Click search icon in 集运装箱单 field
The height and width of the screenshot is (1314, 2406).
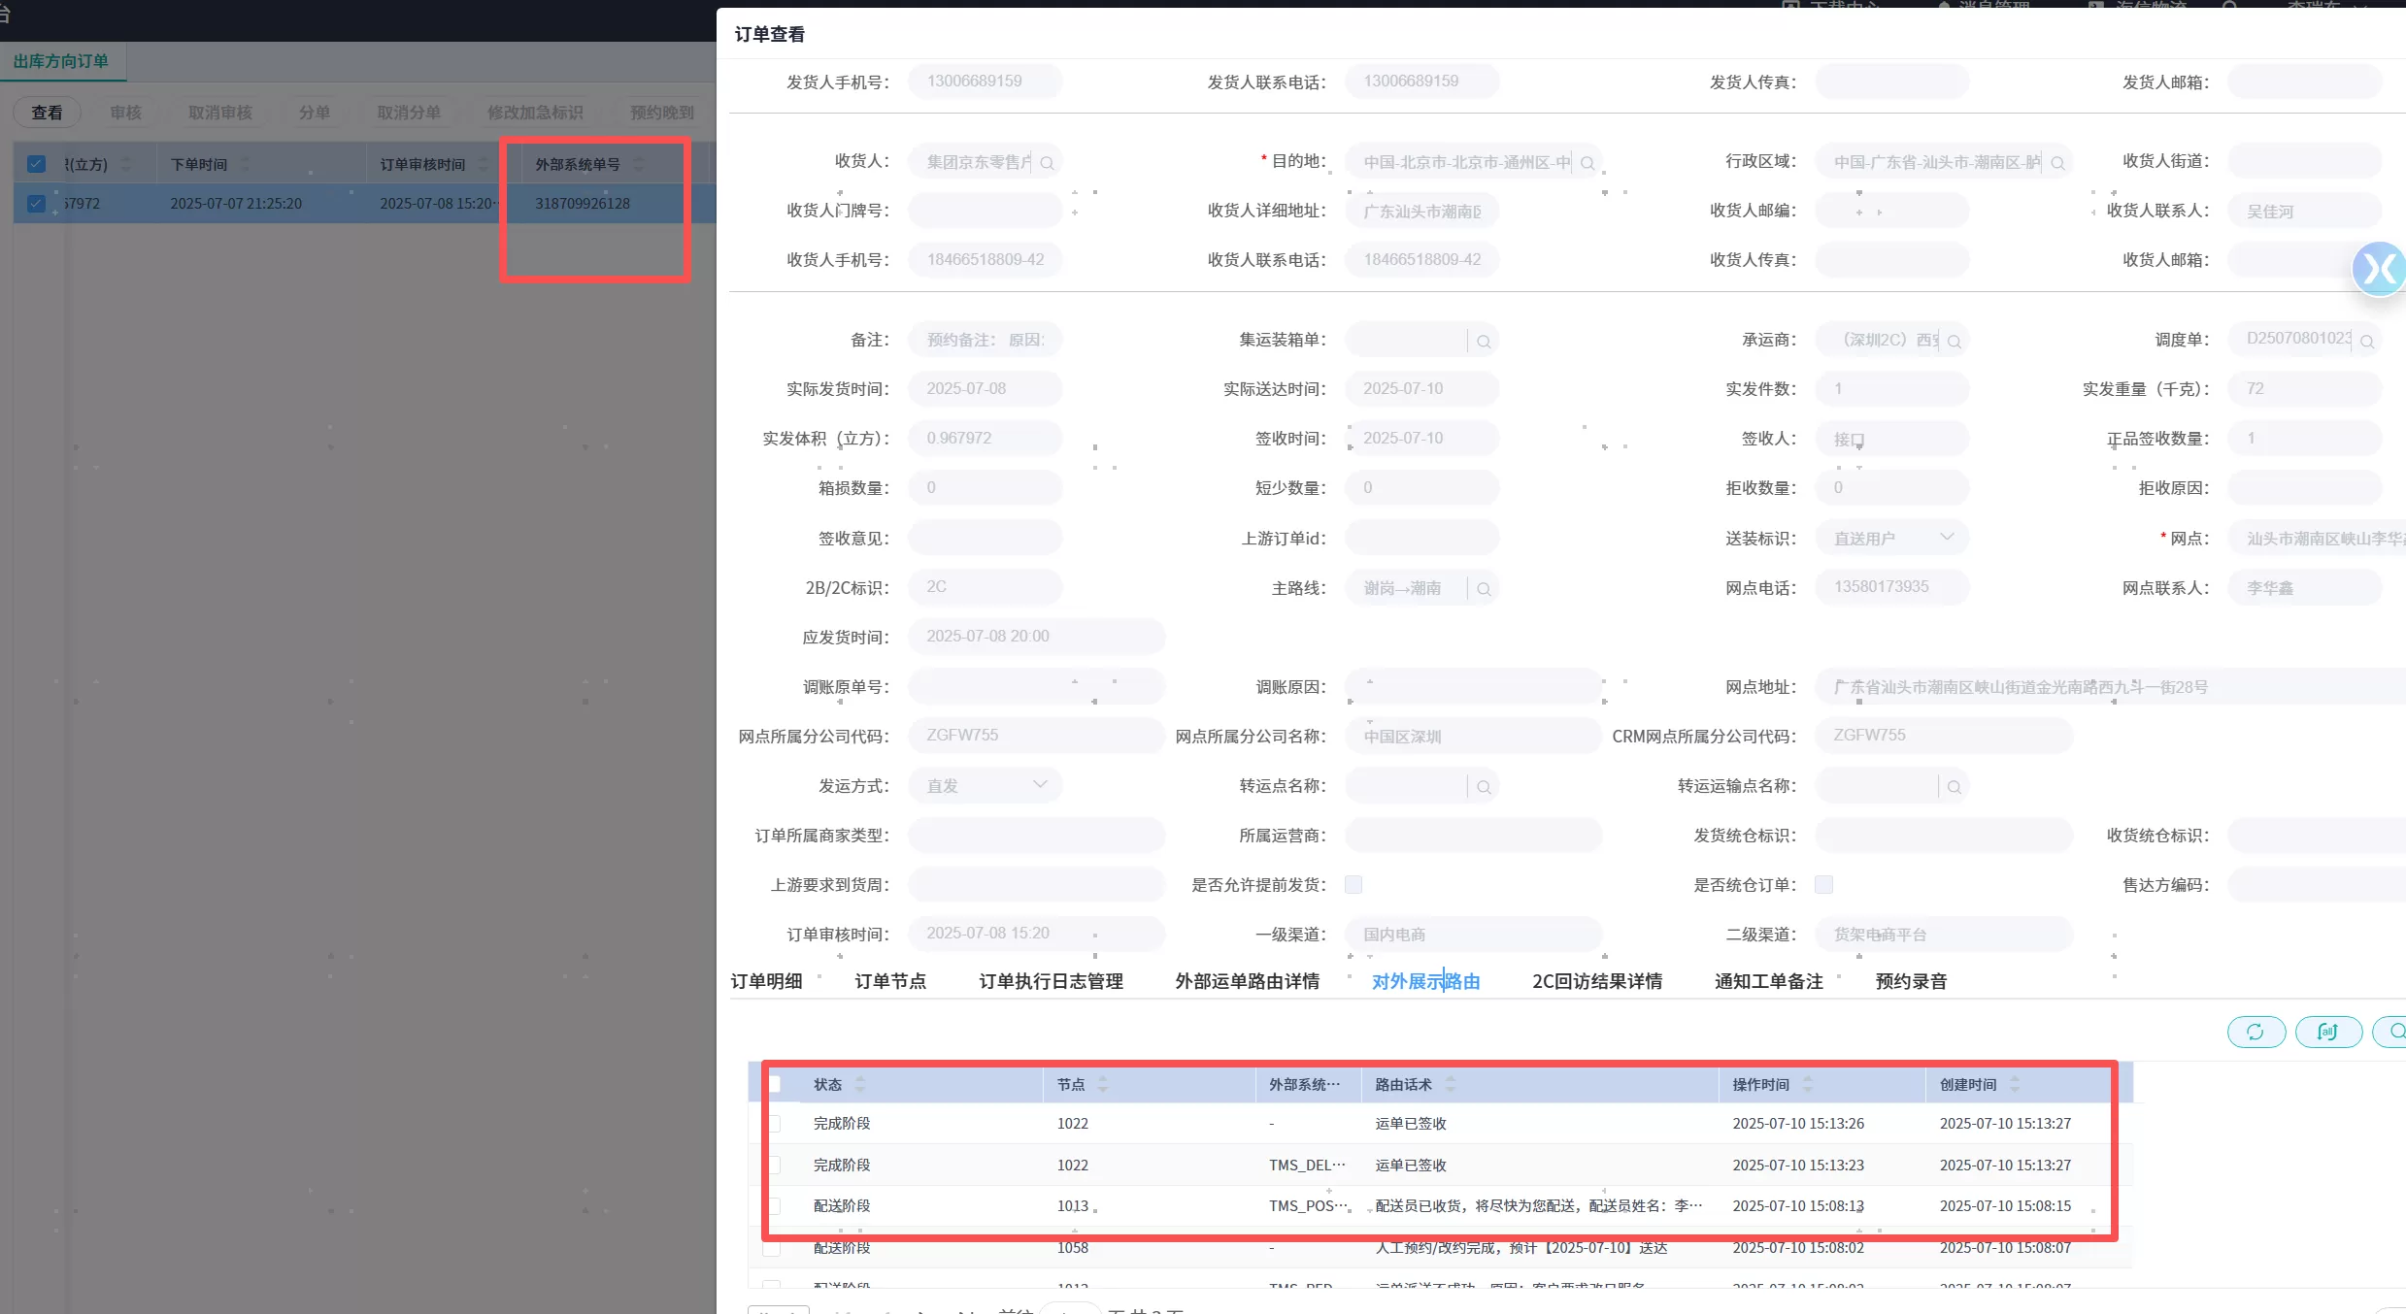point(1484,342)
